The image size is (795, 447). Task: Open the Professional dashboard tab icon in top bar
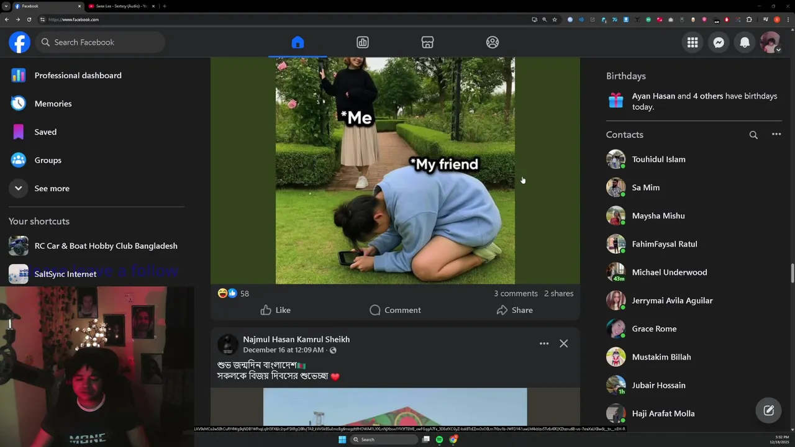pos(363,42)
